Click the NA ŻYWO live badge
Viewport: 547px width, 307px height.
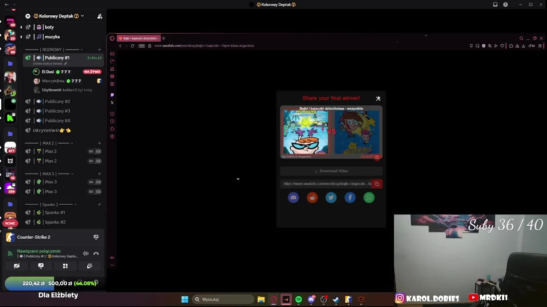(x=92, y=72)
